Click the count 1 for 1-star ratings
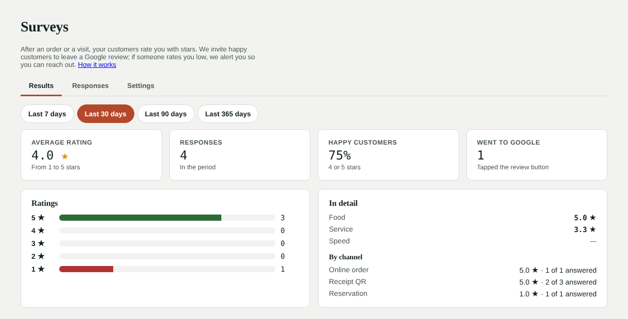 pyautogui.click(x=283, y=269)
